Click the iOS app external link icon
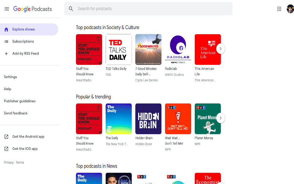Image resolution: width=294 pixels, height=184 pixels. [6, 149]
